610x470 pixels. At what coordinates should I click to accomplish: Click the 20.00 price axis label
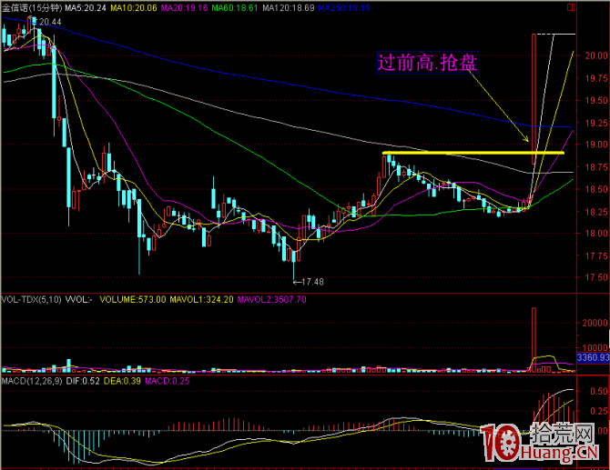[596, 55]
